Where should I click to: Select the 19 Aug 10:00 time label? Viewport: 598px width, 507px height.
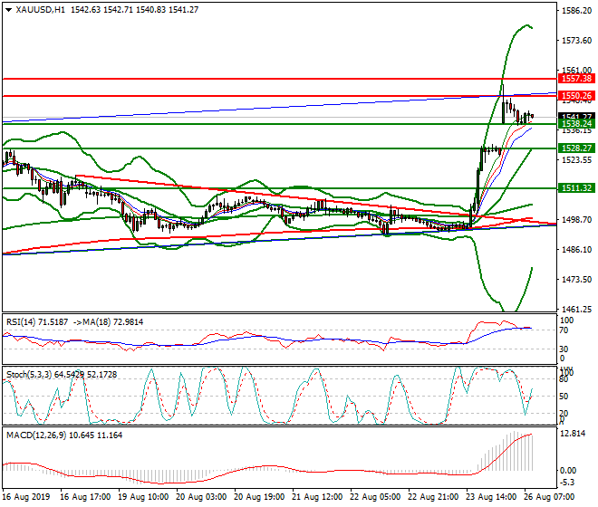143,497
